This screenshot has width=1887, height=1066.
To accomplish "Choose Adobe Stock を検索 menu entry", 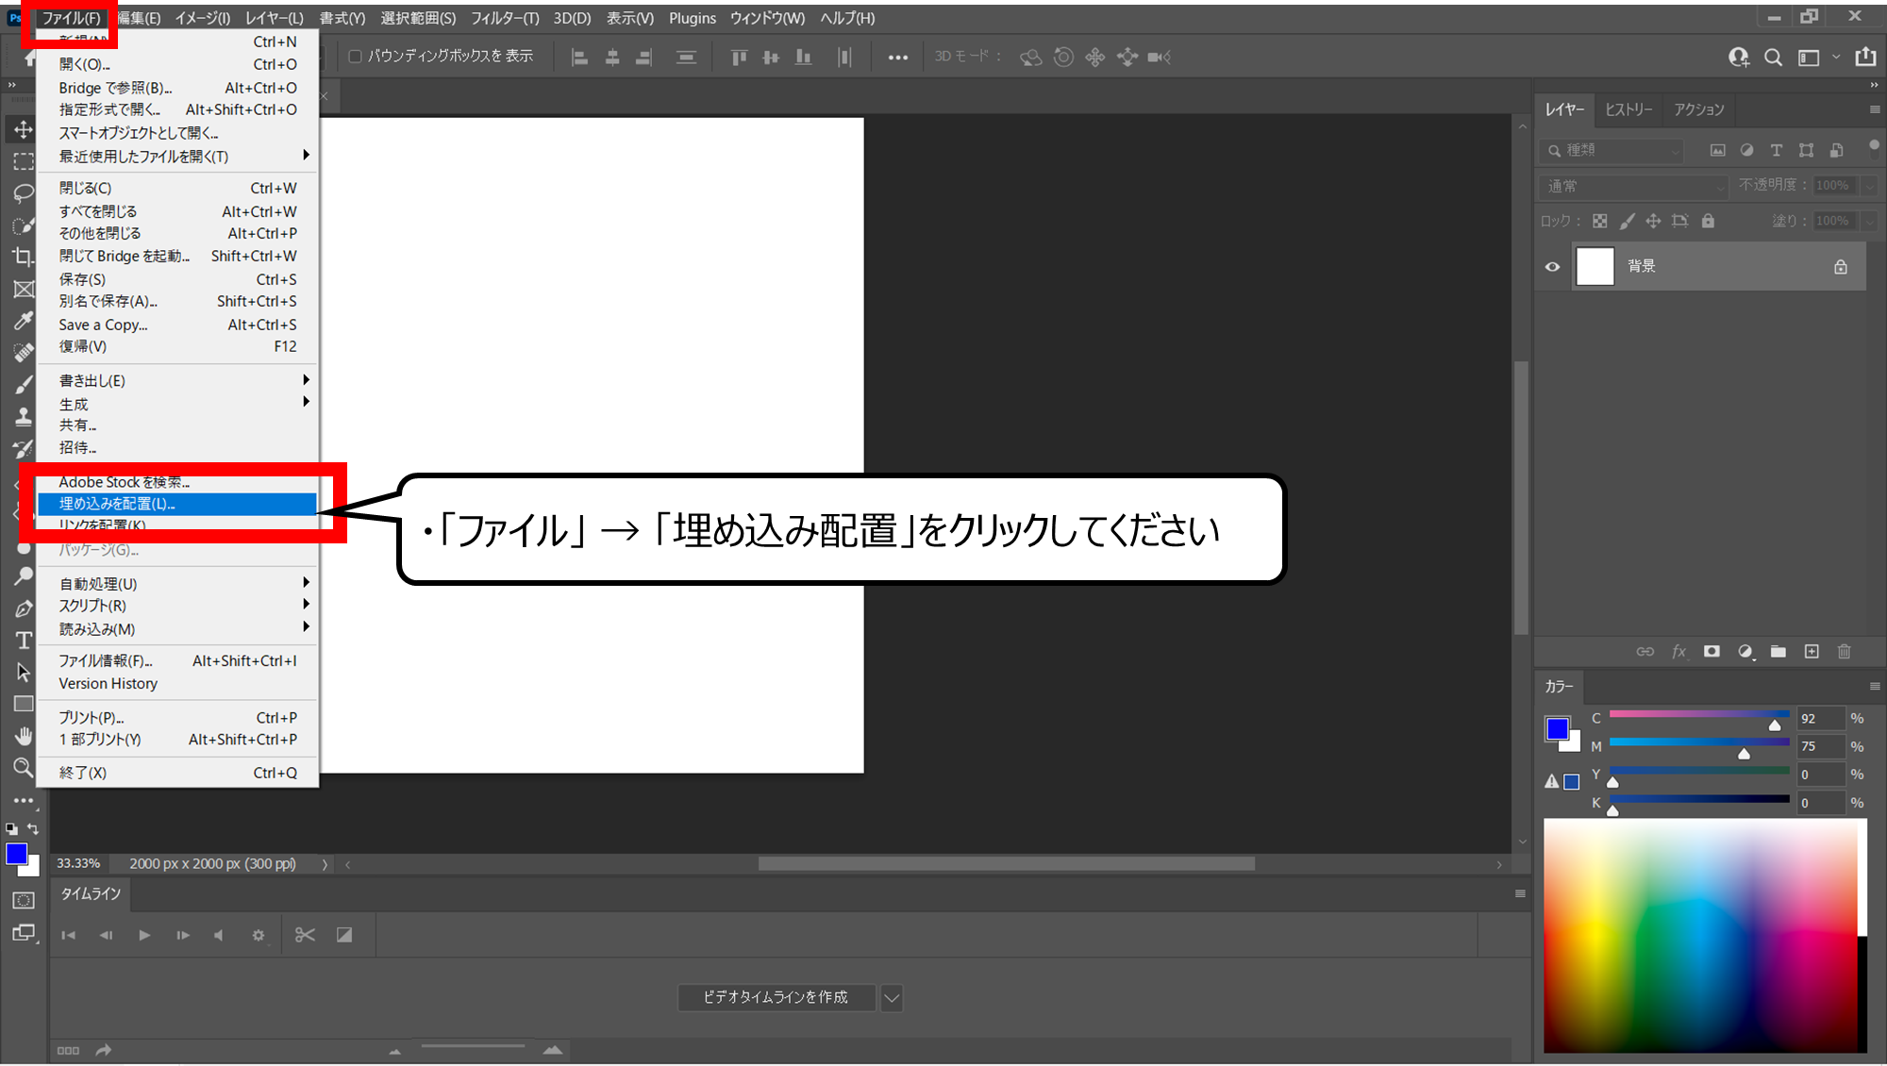I will tap(177, 482).
